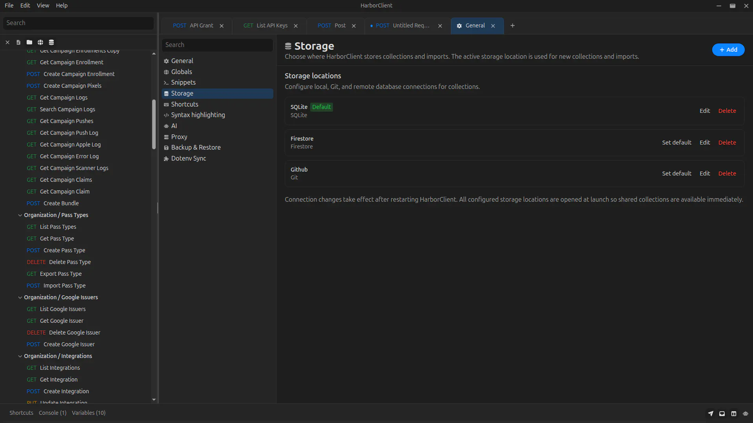This screenshot has height=423, width=753.
Task: Open the List Google Issuers request
Action: coord(63,309)
